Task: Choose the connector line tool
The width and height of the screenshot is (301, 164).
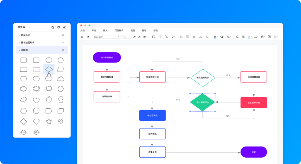Action: 166,37
